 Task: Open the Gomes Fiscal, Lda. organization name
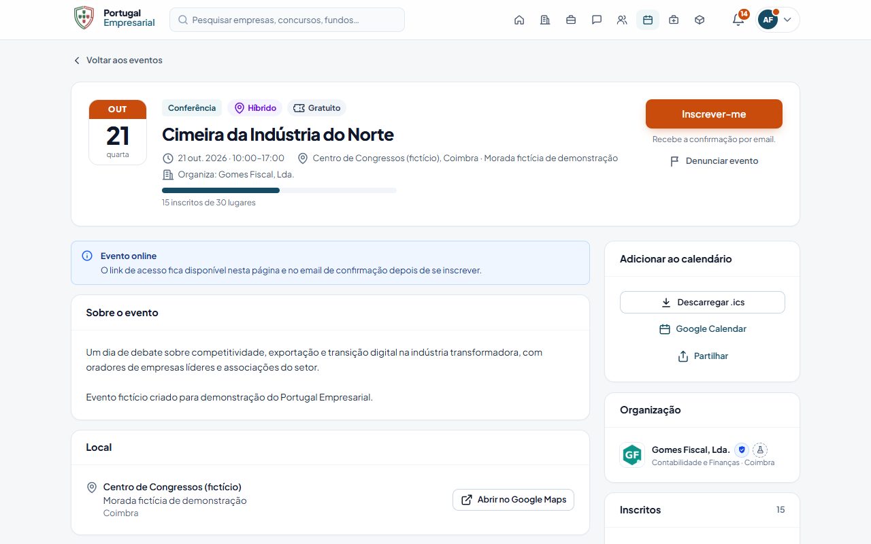point(691,450)
